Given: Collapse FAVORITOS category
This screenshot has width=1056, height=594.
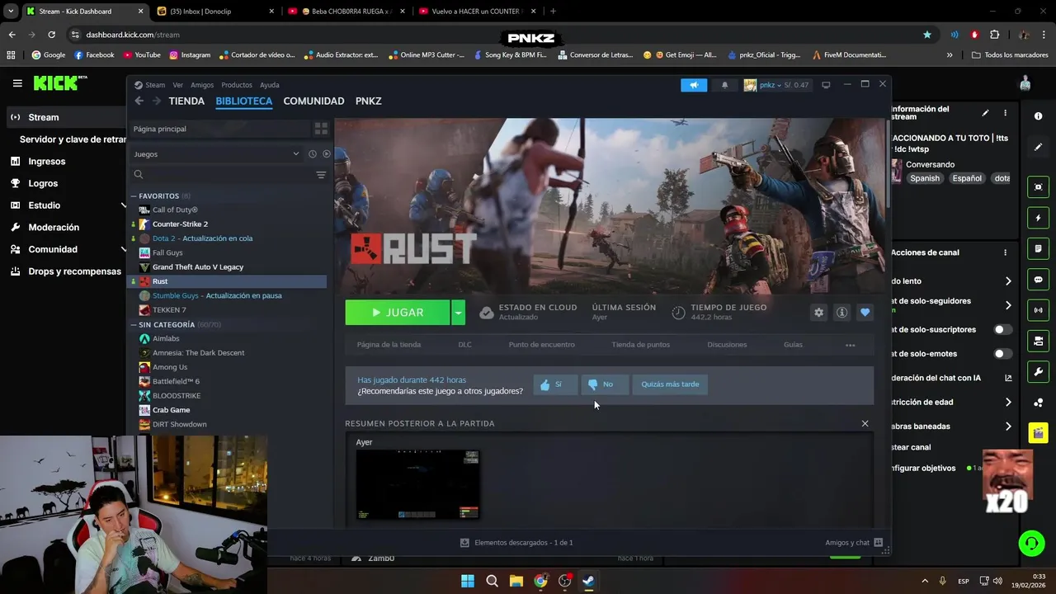Looking at the screenshot, I should click(x=133, y=196).
